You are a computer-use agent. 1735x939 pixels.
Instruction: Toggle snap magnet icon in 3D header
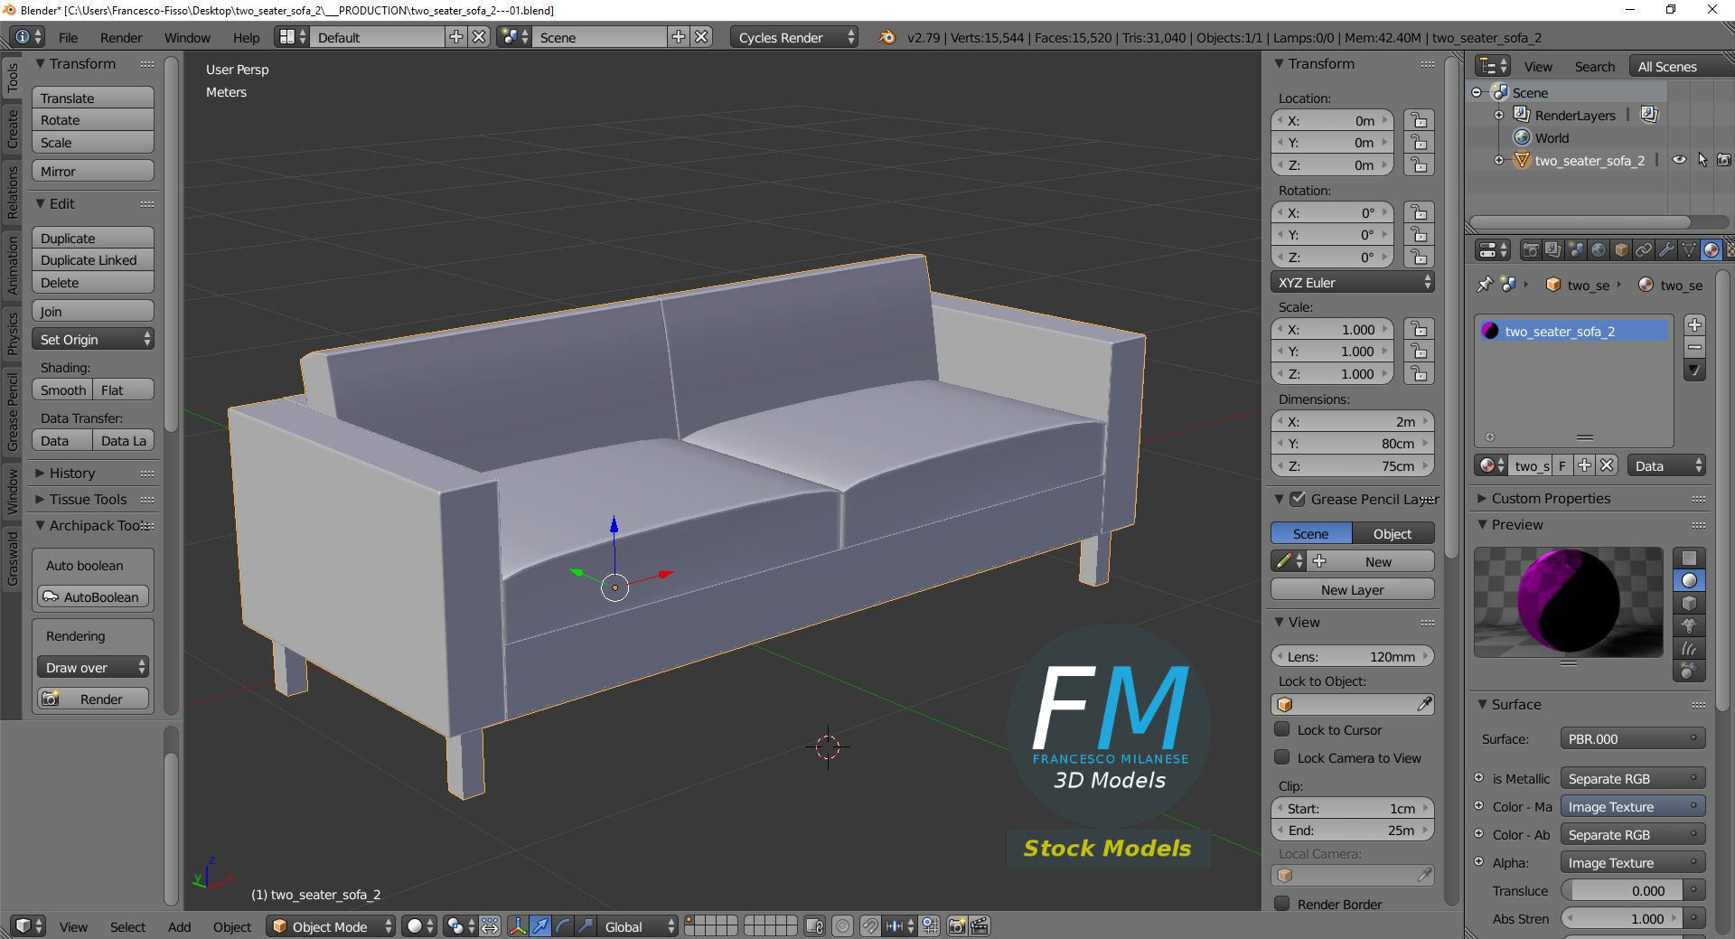click(x=870, y=926)
